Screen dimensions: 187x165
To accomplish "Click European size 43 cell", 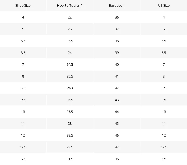I will [117, 100].
